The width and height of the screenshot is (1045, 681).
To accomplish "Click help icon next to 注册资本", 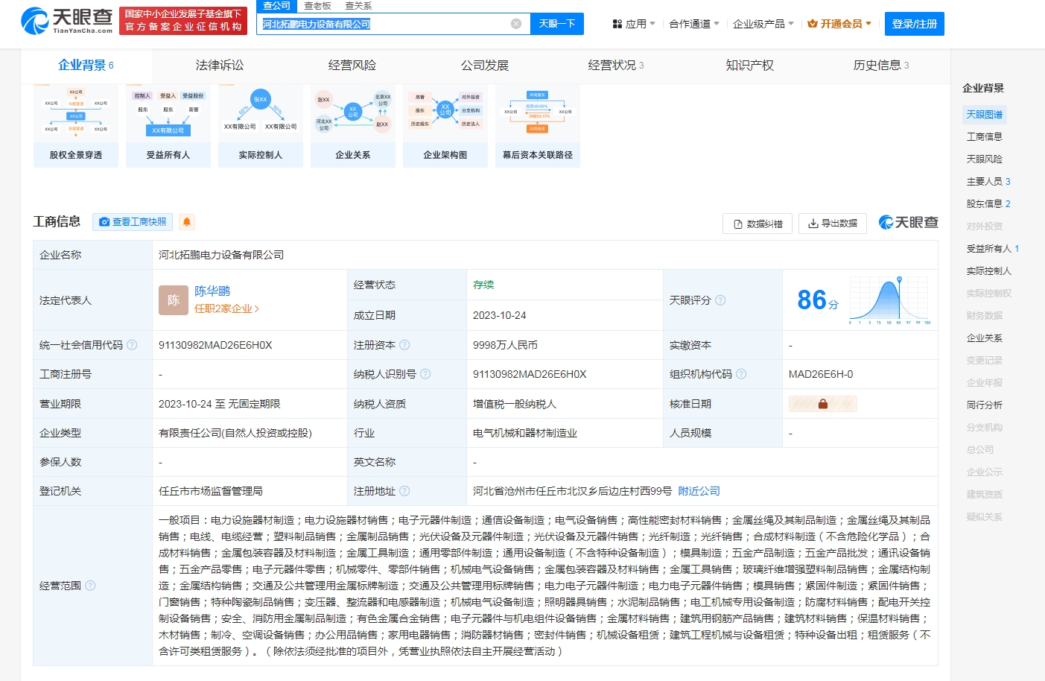I will [x=404, y=345].
